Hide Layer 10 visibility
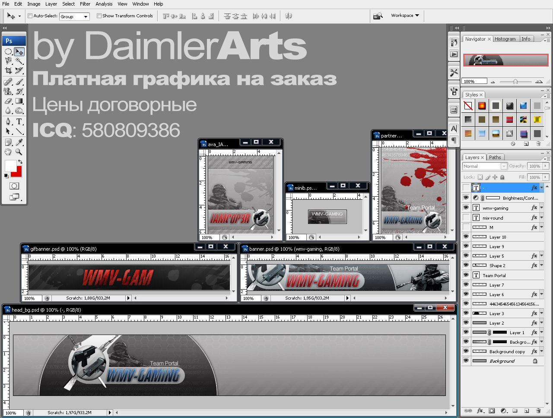Image resolution: width=553 pixels, height=418 pixels. tap(466, 236)
